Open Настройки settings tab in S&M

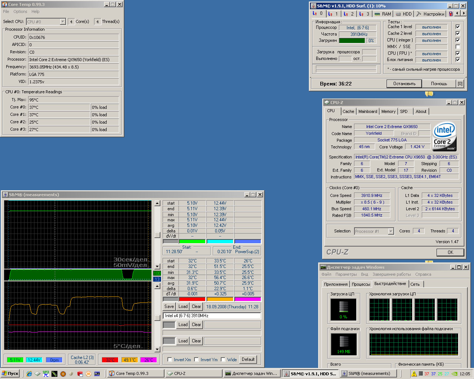pos(430,14)
